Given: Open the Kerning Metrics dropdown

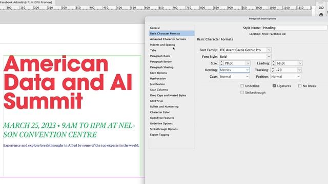Looking at the screenshot, I should (234, 70).
